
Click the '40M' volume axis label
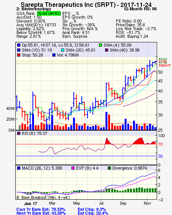[x=10, y=108]
